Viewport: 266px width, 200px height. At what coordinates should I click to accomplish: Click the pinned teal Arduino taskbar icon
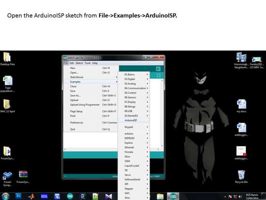[x=70, y=196]
